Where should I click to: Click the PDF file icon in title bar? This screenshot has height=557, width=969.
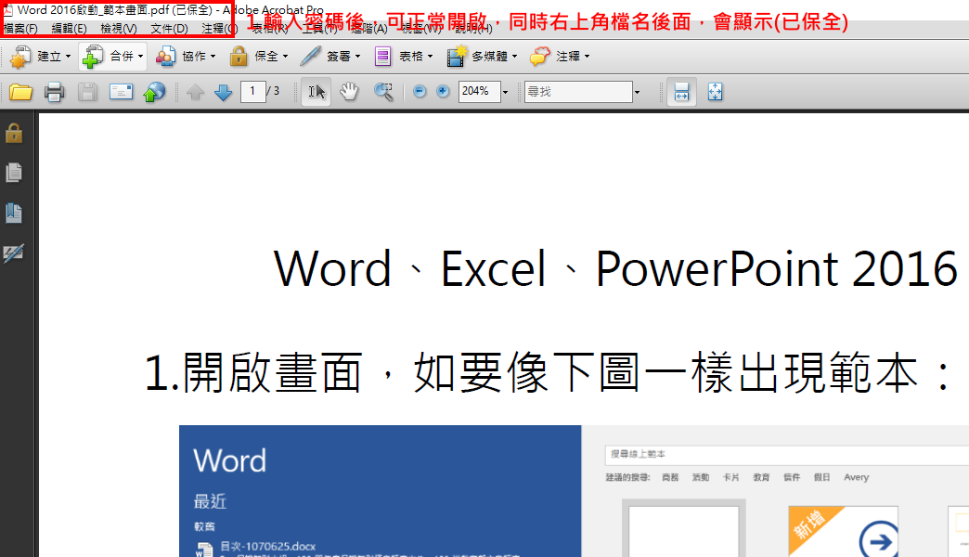(8, 10)
